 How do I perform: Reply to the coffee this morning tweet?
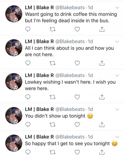(28, 29)
